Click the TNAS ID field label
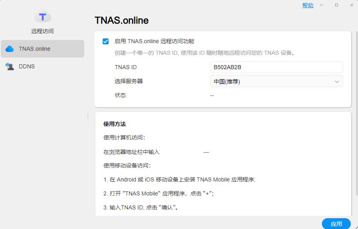This screenshot has width=358, height=229. coord(125,67)
